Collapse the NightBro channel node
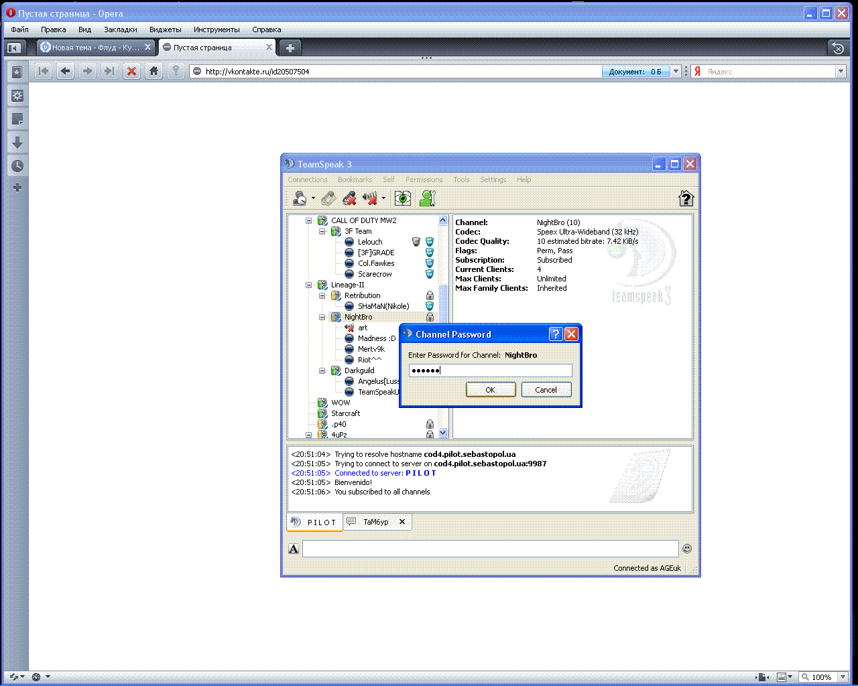Image resolution: width=858 pixels, height=686 pixels. pyautogui.click(x=322, y=317)
